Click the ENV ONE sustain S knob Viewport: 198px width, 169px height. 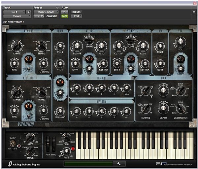[102, 88]
